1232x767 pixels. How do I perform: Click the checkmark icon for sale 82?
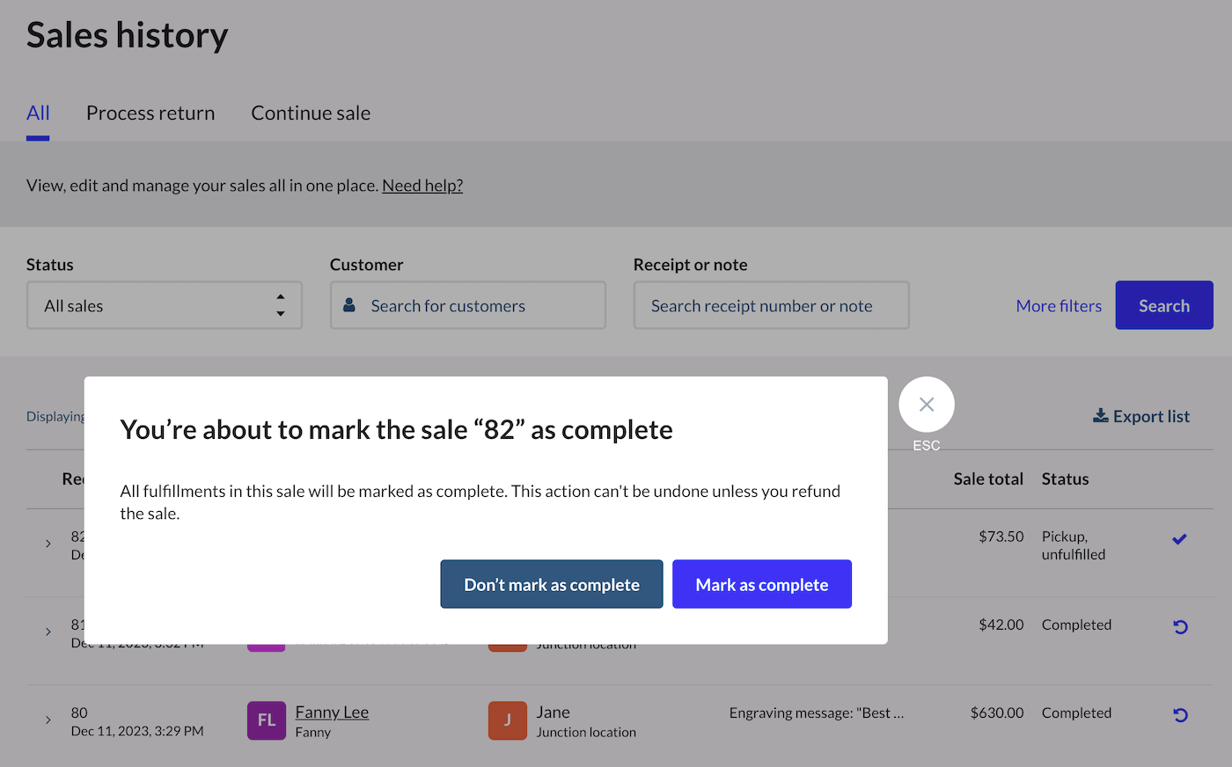(x=1179, y=539)
